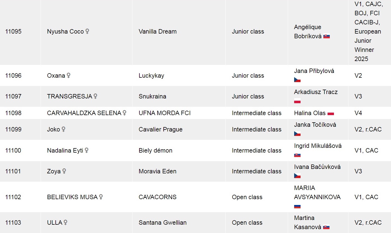Image resolution: width=391 pixels, height=233 pixels.
Task: Click the female symbol next to Zoya
Action: [64, 171]
